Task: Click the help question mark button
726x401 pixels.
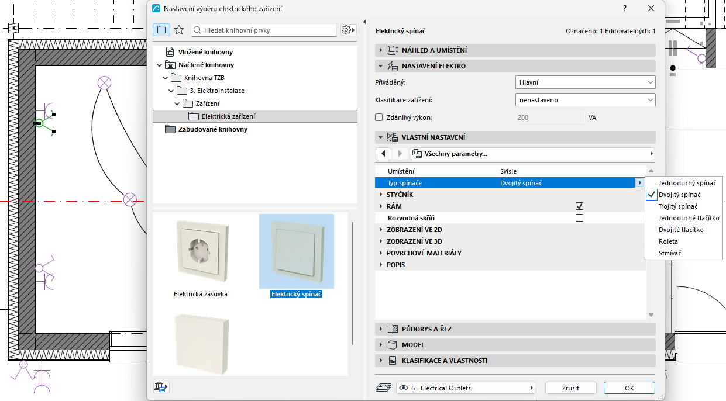Action: pos(625,9)
